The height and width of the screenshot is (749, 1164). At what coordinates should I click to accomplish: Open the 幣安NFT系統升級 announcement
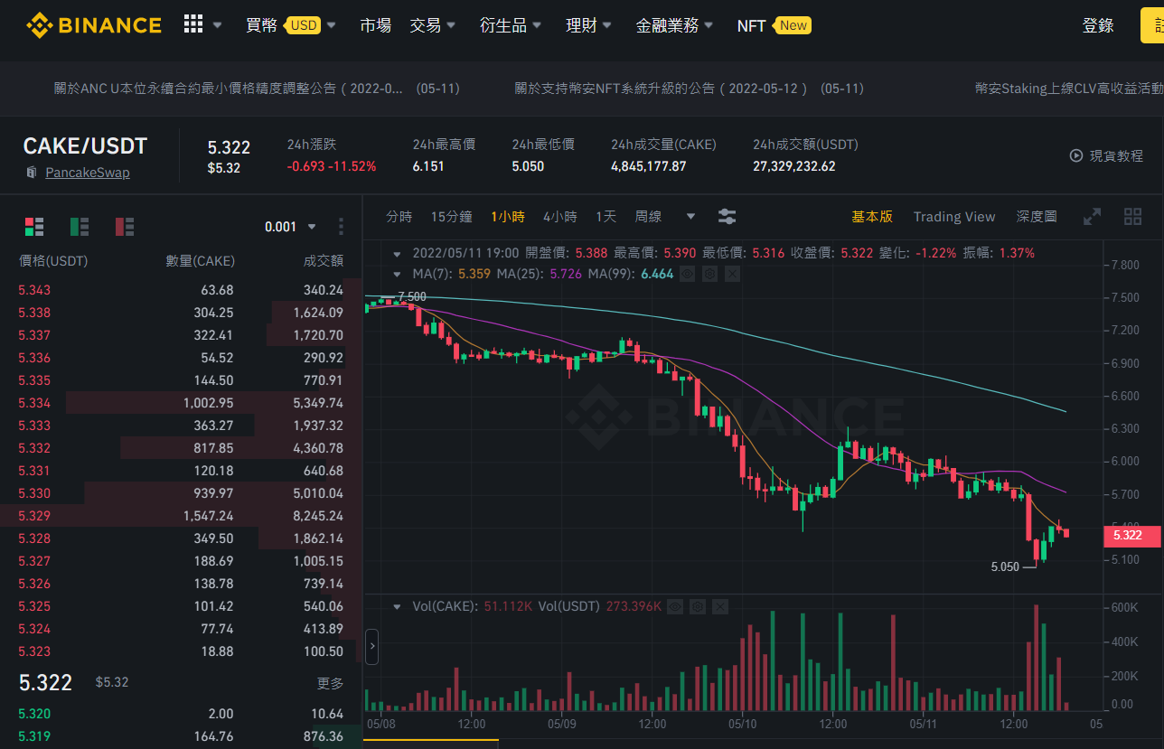tap(690, 89)
